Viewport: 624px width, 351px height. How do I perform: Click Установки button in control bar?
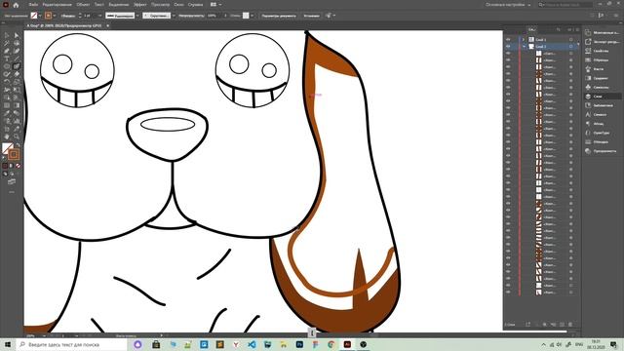tap(312, 16)
